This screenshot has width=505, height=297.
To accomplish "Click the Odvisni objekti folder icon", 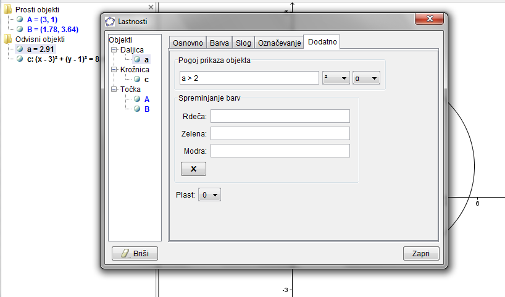I will pos(7,39).
